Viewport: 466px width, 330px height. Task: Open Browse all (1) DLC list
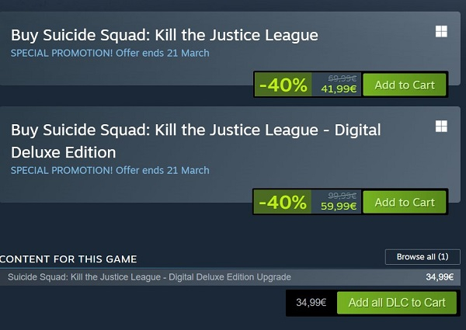(x=422, y=256)
